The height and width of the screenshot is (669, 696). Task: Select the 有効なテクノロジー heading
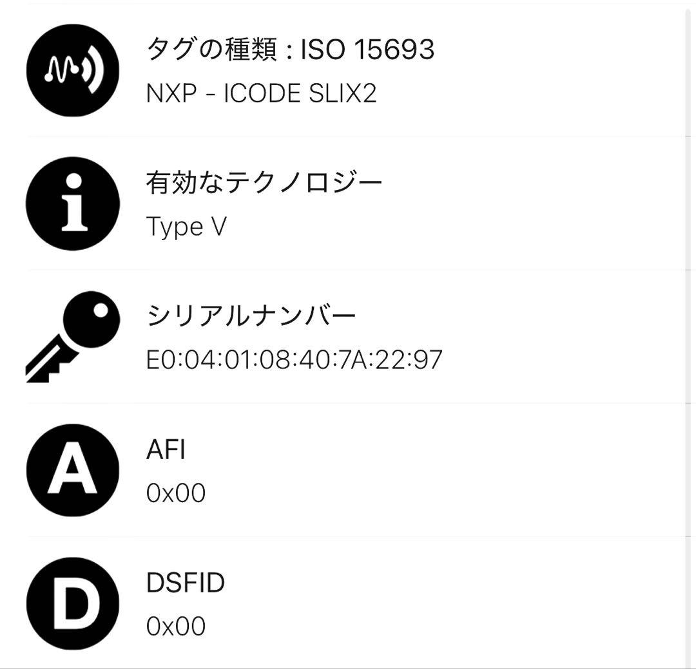coord(264,184)
